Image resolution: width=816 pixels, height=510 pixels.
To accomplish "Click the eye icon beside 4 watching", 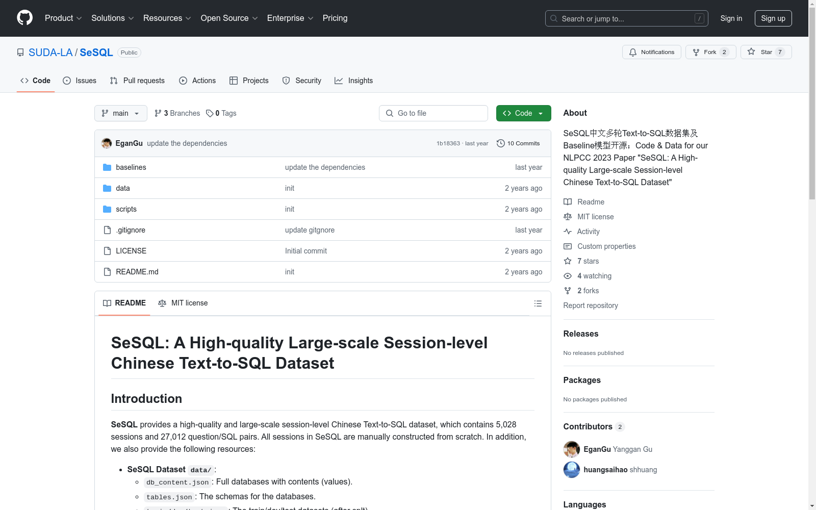I will [x=568, y=276].
